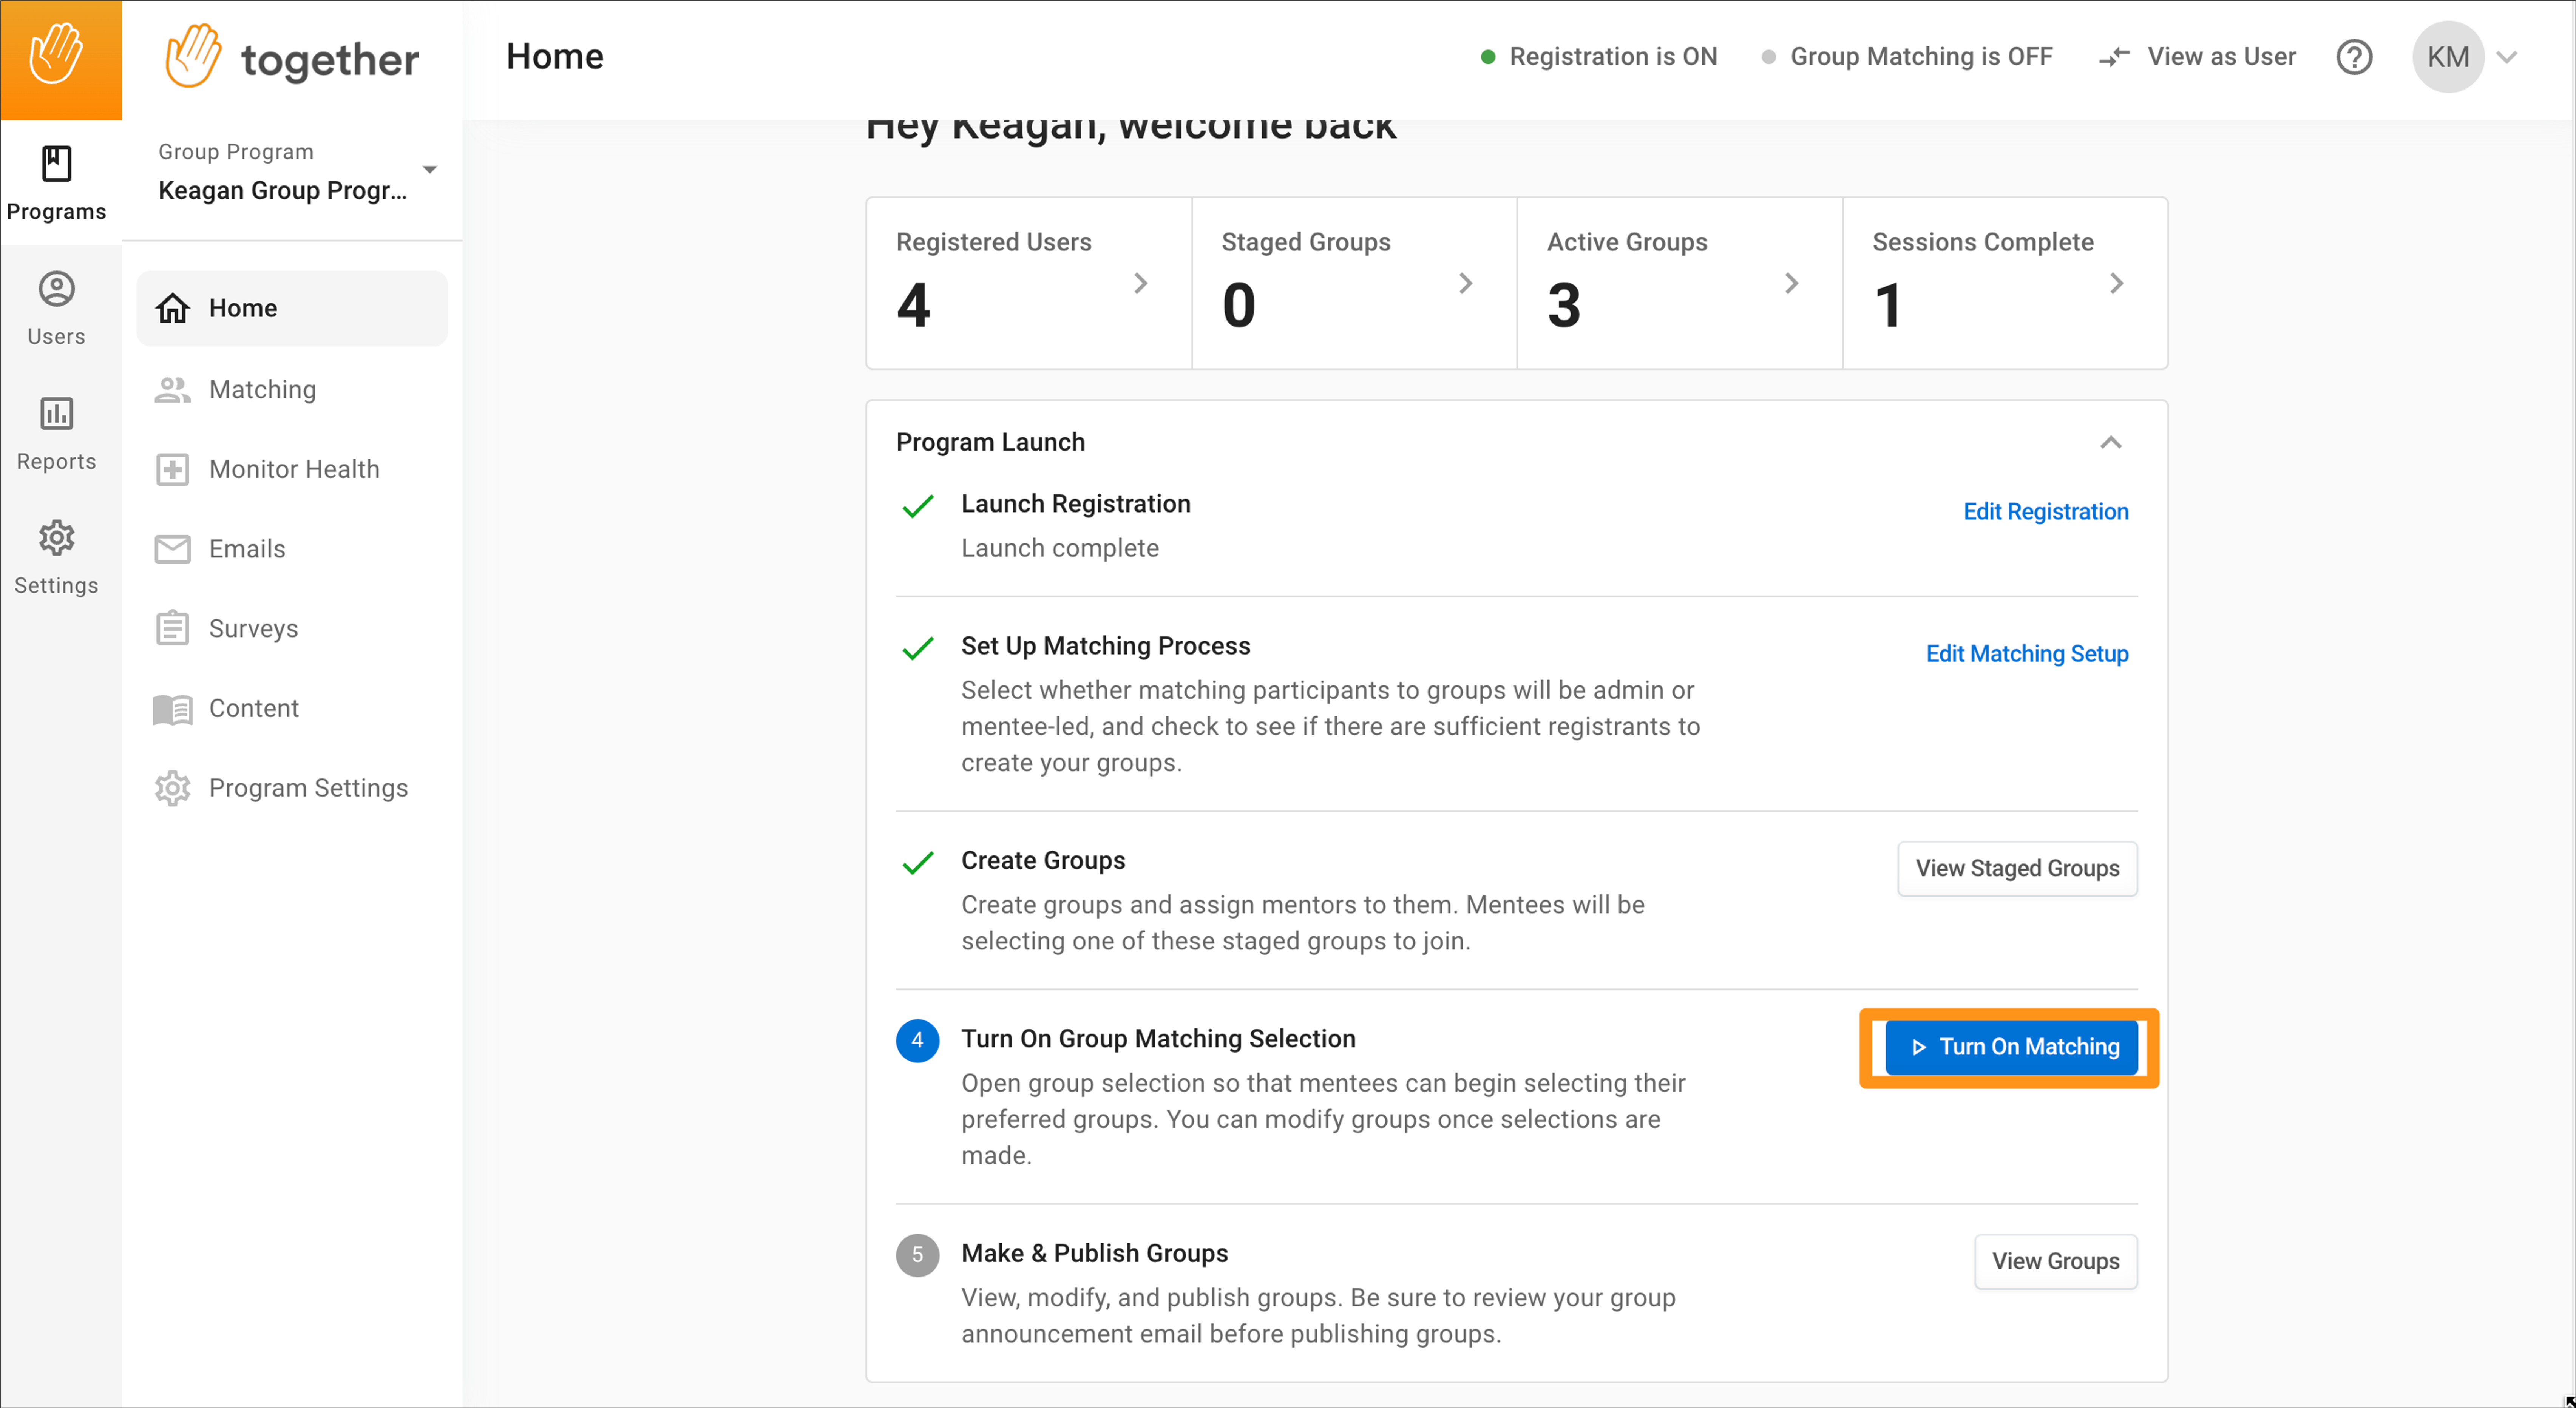Click the Launch Registration green checkmark
The width and height of the screenshot is (2576, 1408).
pyautogui.click(x=917, y=506)
